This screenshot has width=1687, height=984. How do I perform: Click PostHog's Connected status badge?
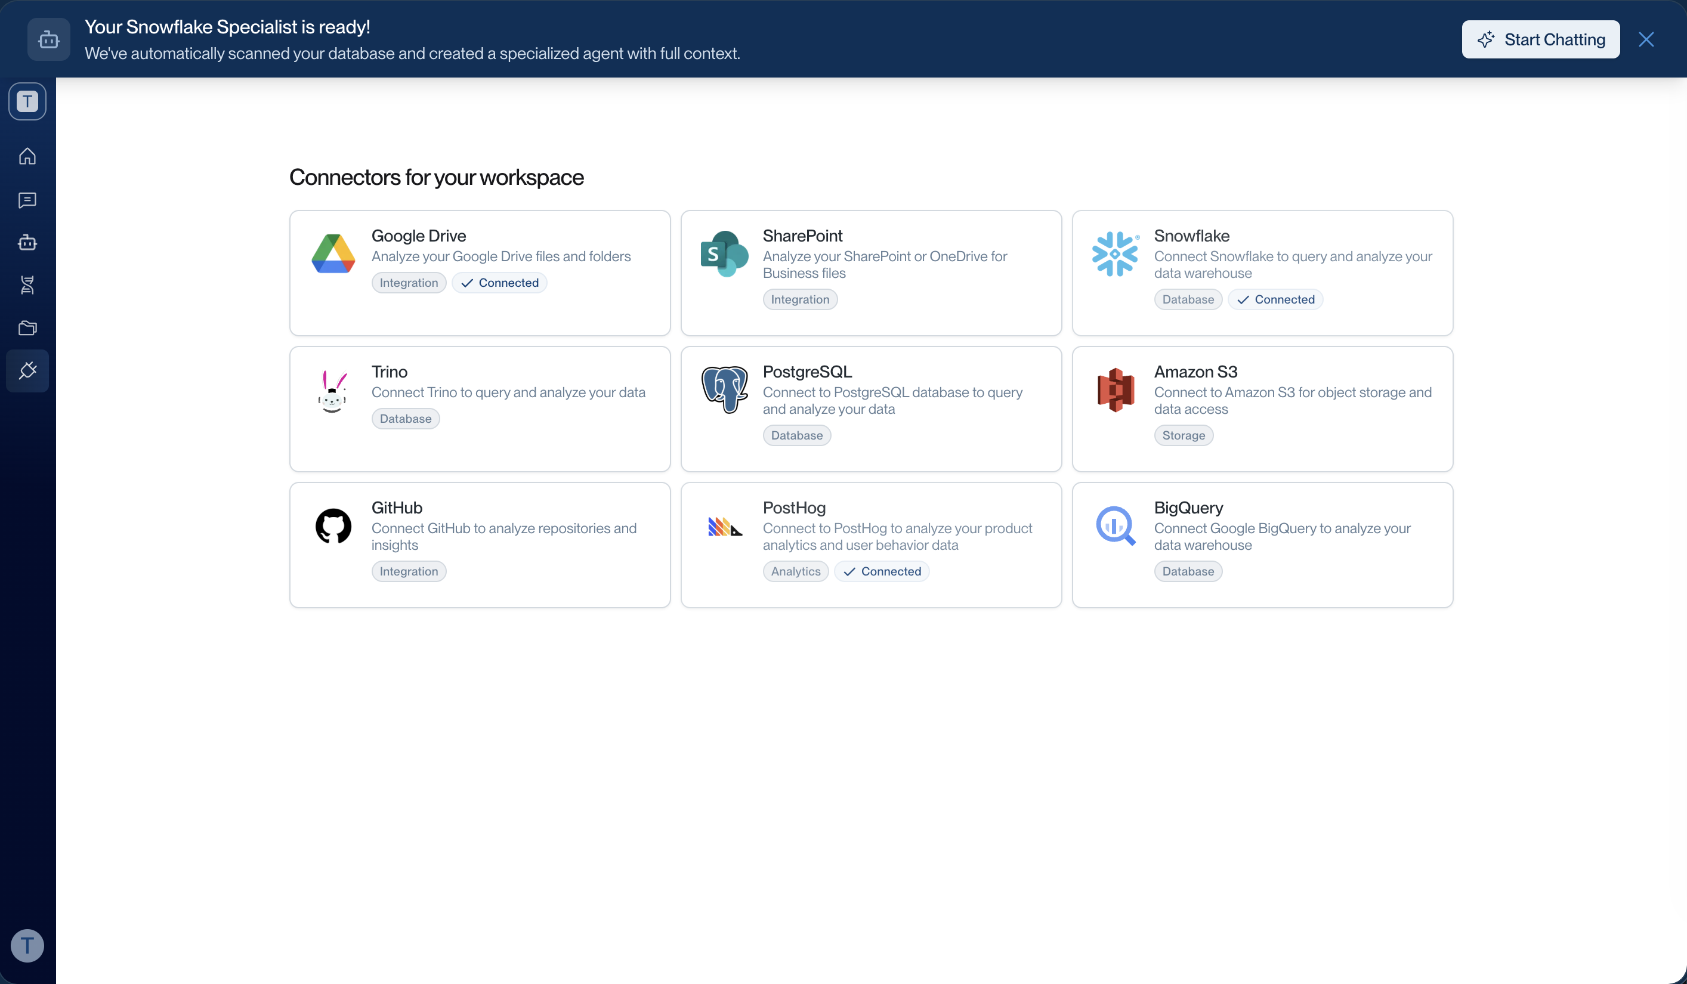pos(882,571)
